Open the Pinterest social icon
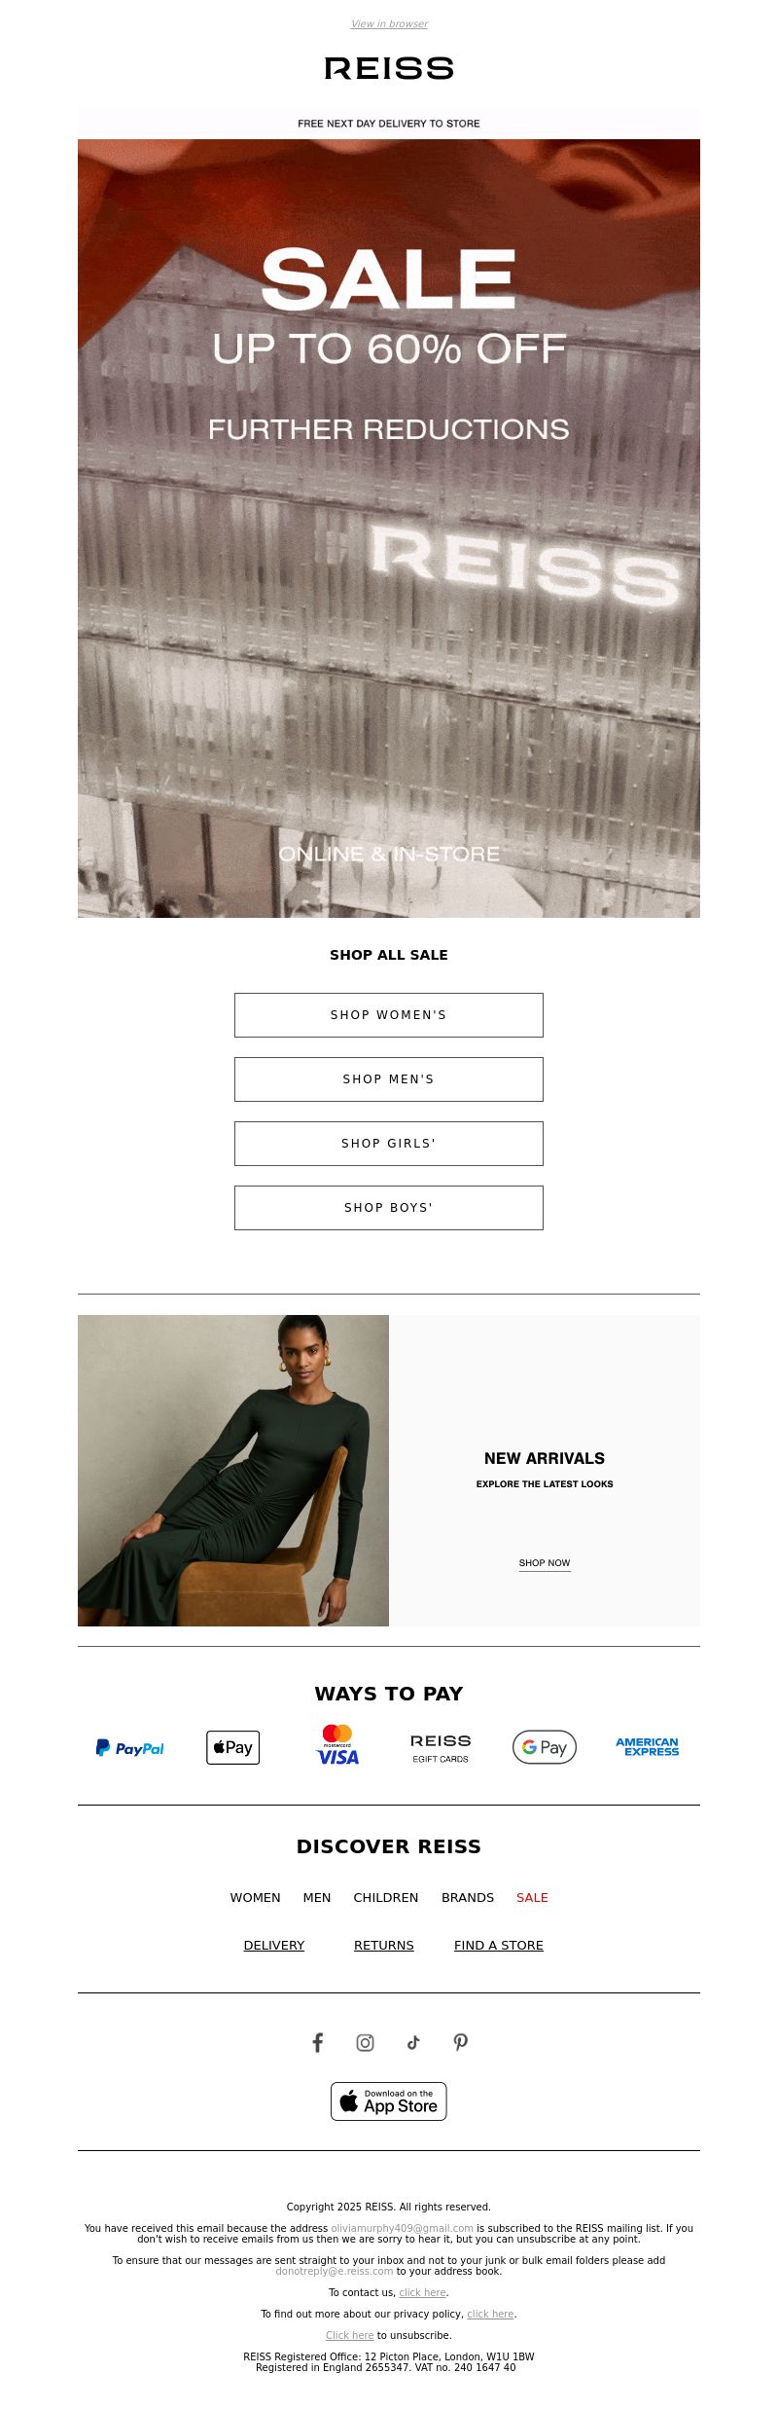 (461, 2042)
